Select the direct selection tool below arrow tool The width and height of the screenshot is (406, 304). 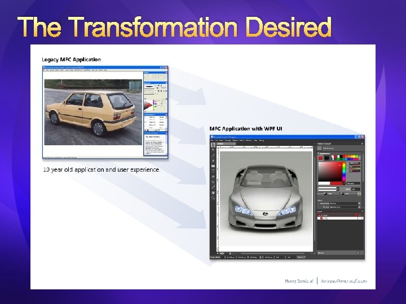(213, 150)
